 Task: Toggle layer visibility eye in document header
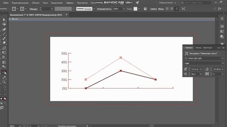(10, 19)
